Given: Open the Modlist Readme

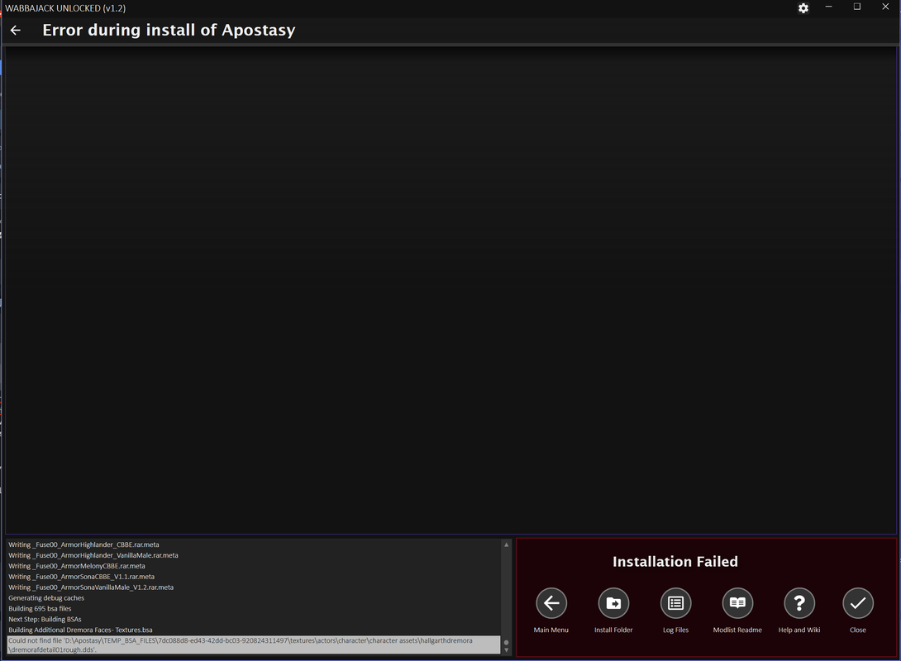Looking at the screenshot, I should tap(737, 603).
